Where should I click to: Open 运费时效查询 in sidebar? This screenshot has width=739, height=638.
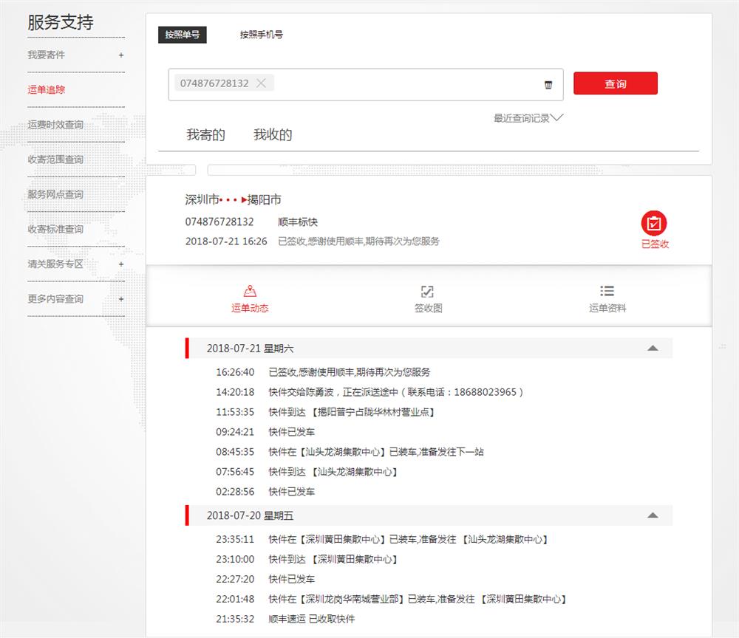55,124
